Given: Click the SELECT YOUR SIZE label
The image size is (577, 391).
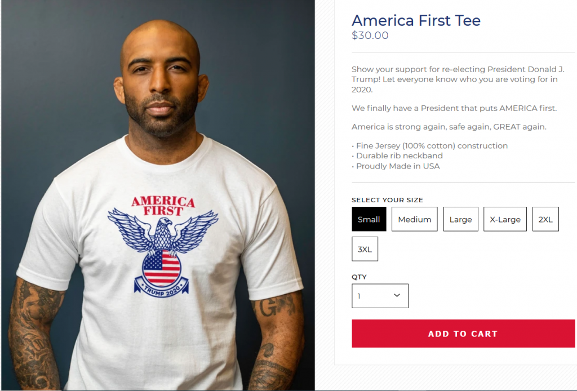Looking at the screenshot, I should (x=387, y=200).
